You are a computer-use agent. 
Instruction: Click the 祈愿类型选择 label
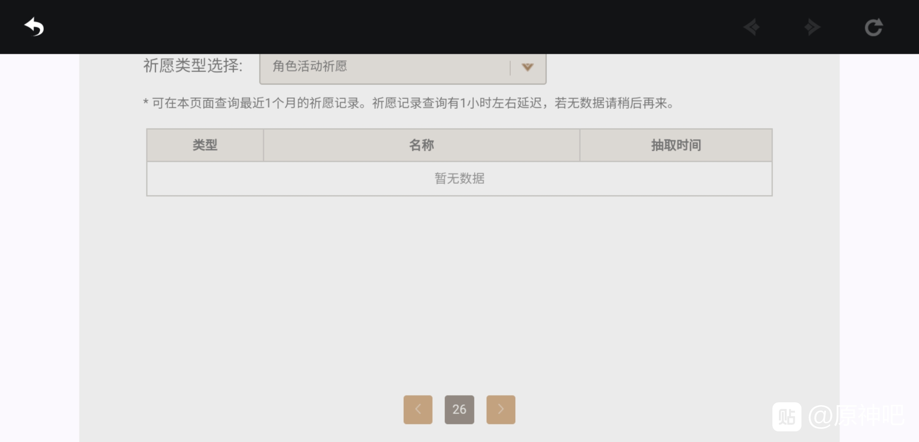pos(193,65)
